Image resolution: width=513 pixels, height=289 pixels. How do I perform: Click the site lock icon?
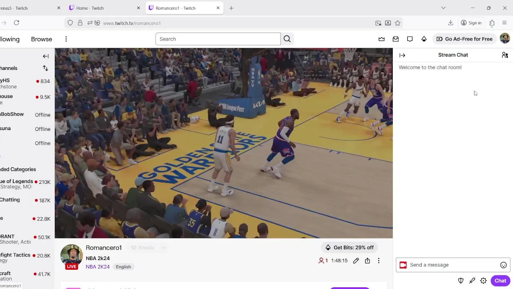point(80,23)
